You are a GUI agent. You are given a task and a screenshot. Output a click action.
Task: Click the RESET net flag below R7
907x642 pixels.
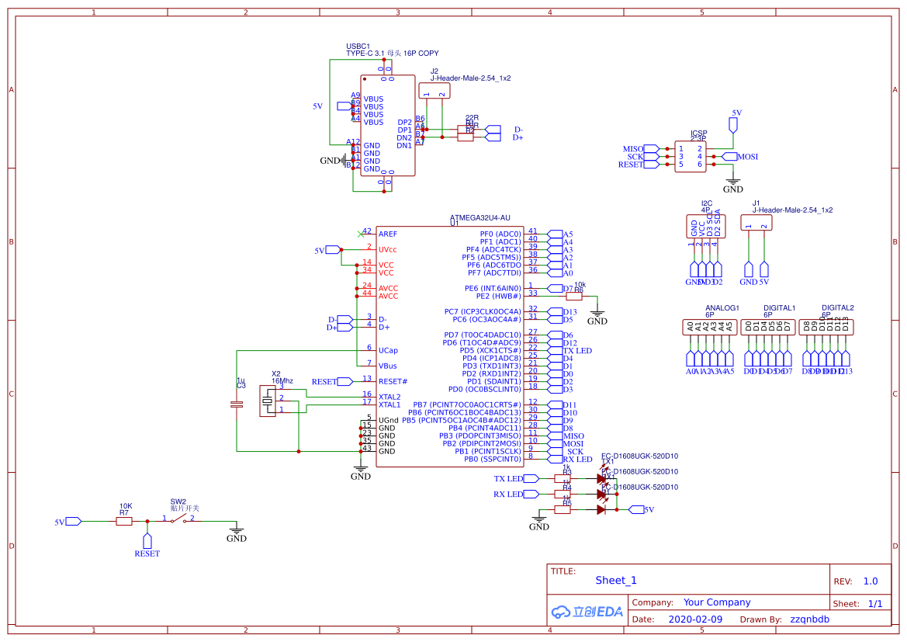coord(147,541)
